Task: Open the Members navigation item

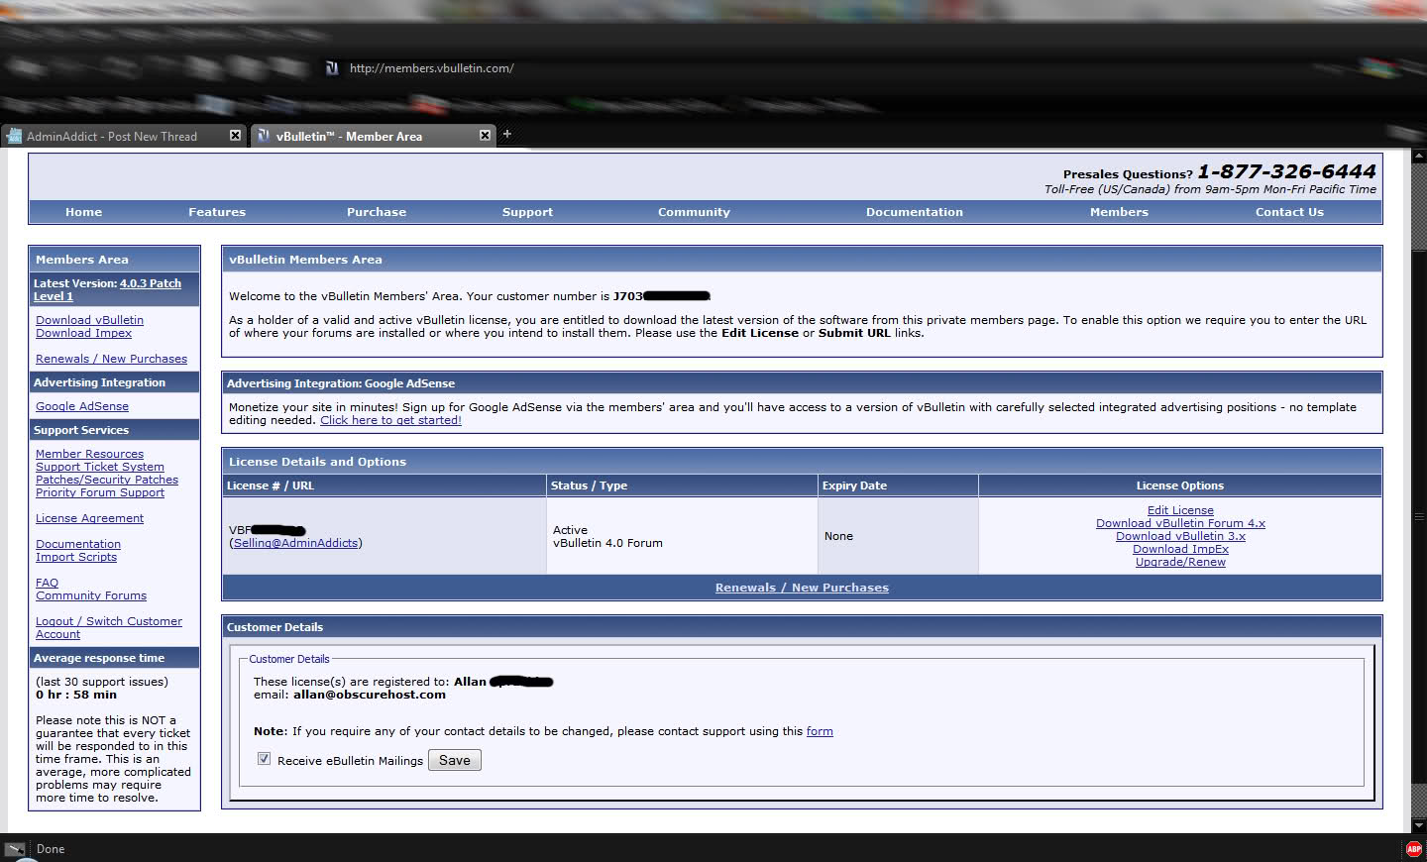Action: pyautogui.click(x=1119, y=212)
